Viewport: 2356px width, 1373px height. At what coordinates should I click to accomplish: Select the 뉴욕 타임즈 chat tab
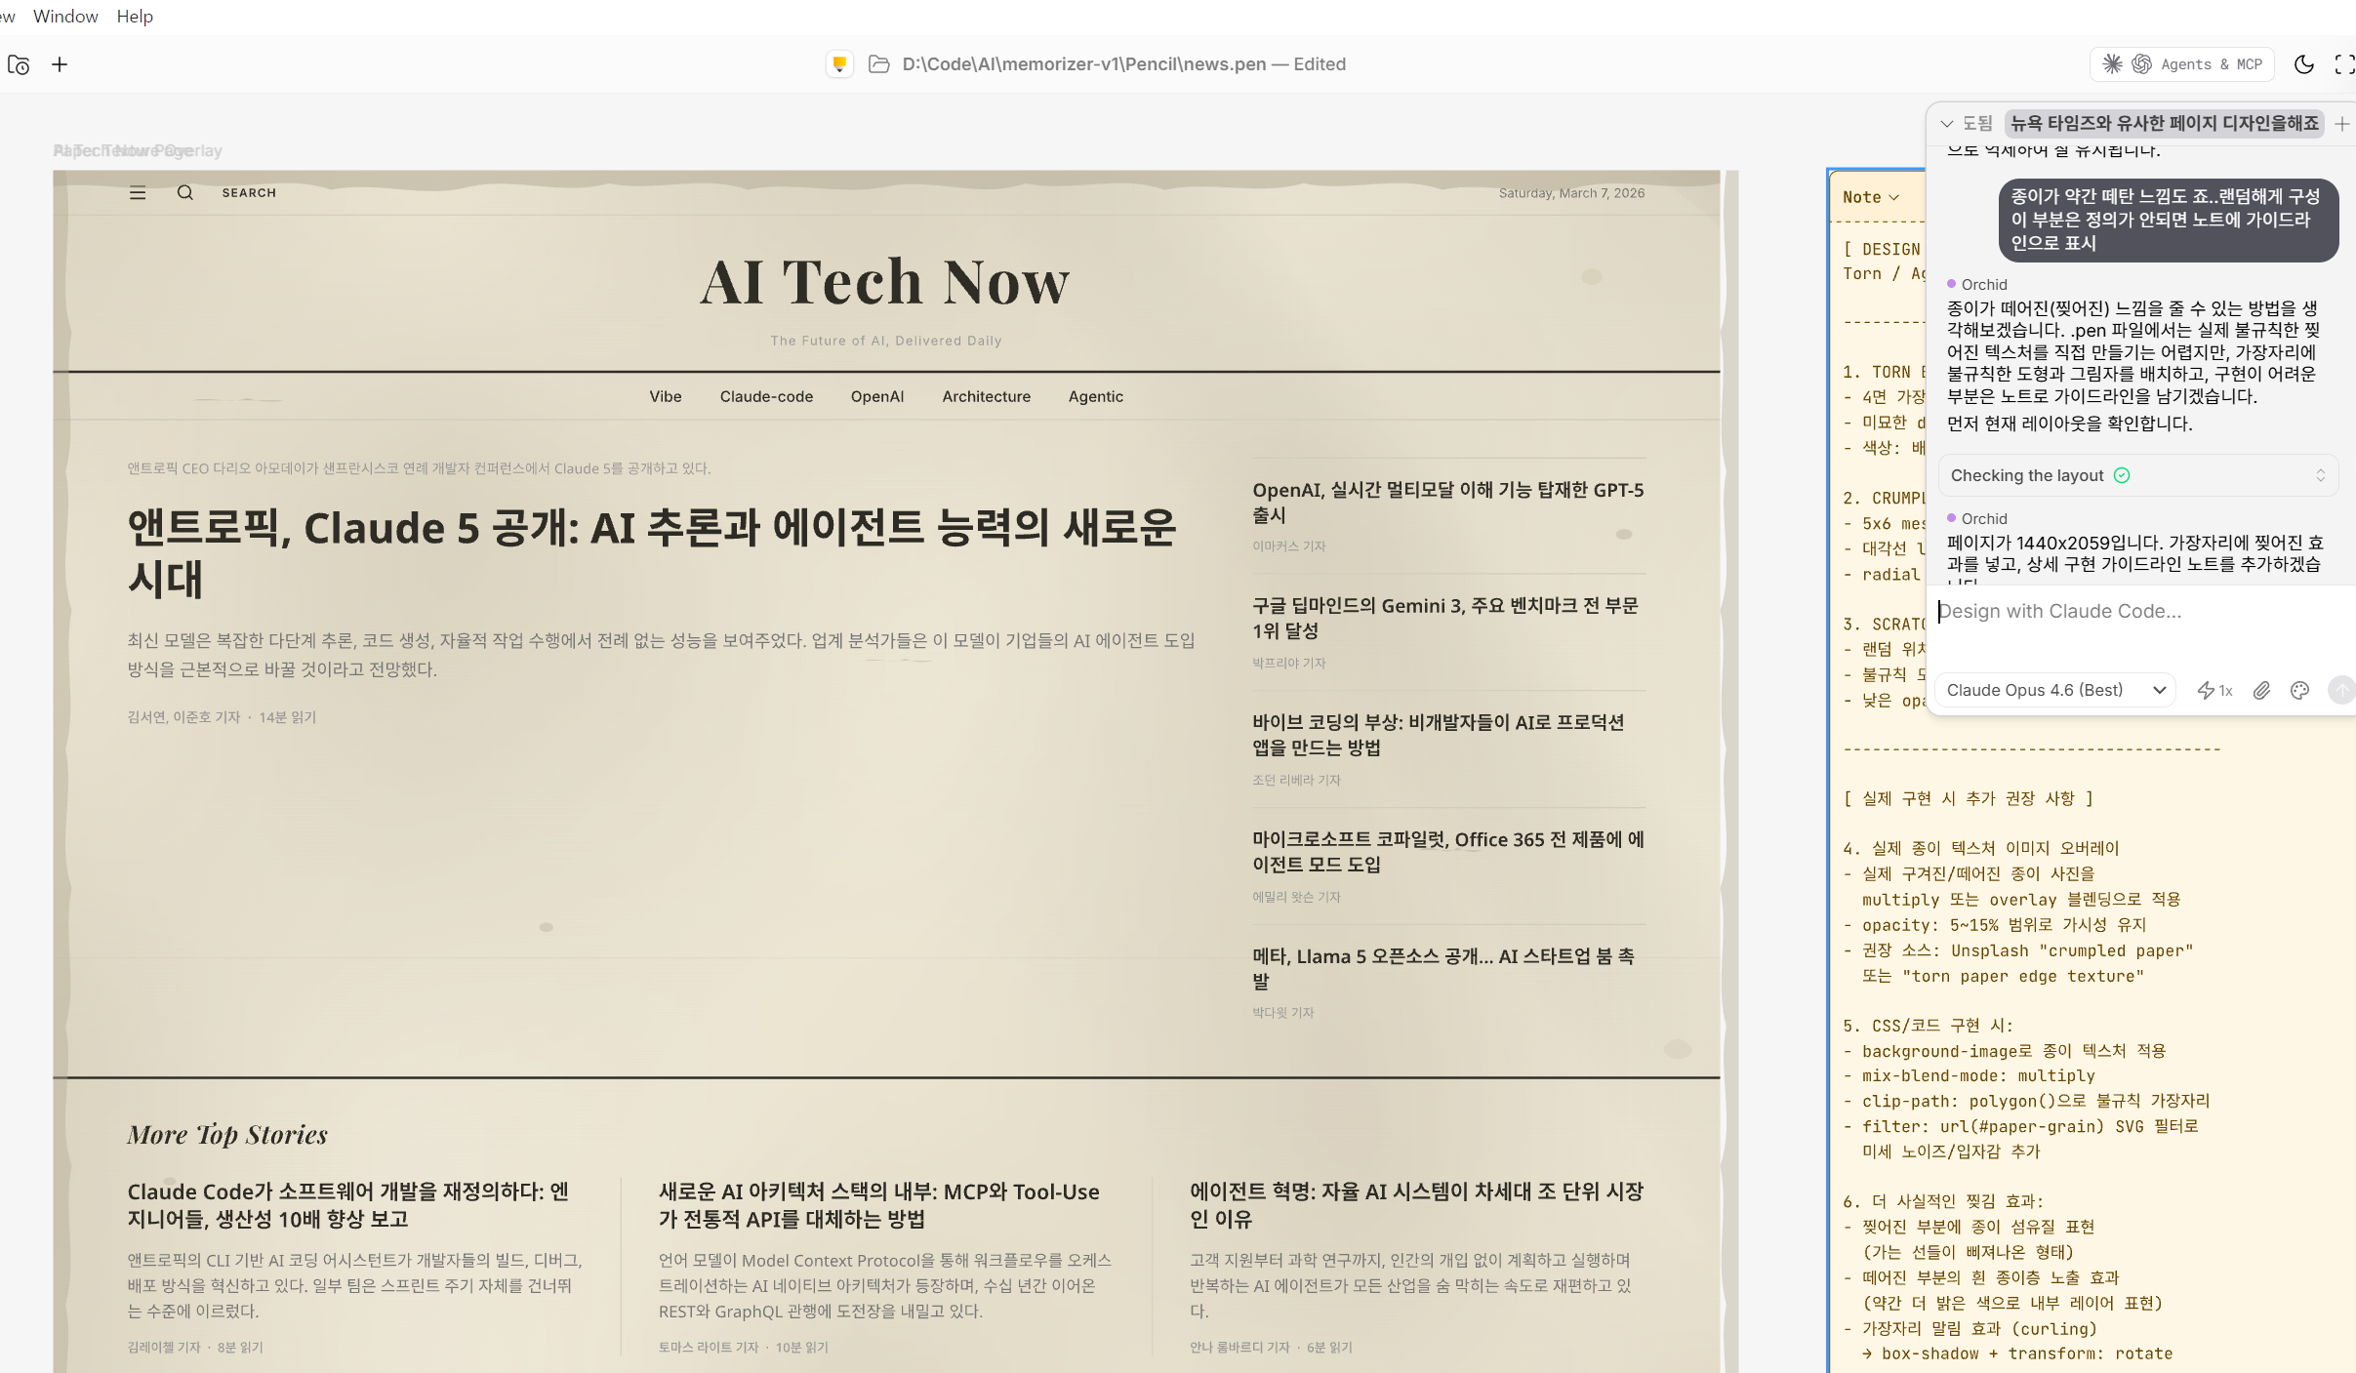[x=2164, y=124]
